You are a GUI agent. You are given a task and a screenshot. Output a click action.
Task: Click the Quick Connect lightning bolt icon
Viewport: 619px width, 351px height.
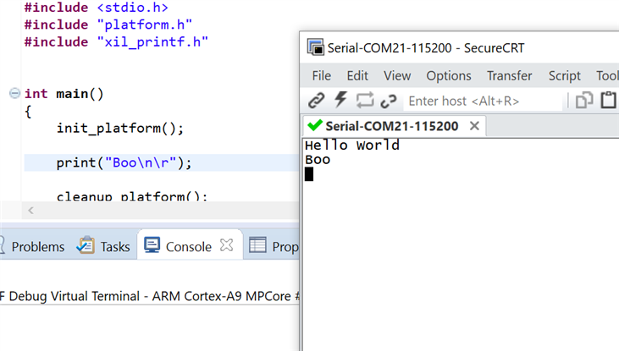(340, 100)
